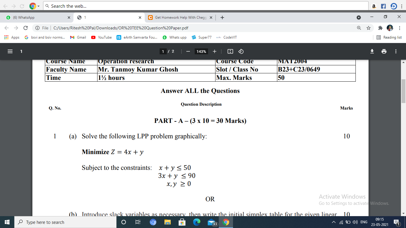Open the YouTube bookmark
Screen dimensions: 406x228
click(x=101, y=37)
